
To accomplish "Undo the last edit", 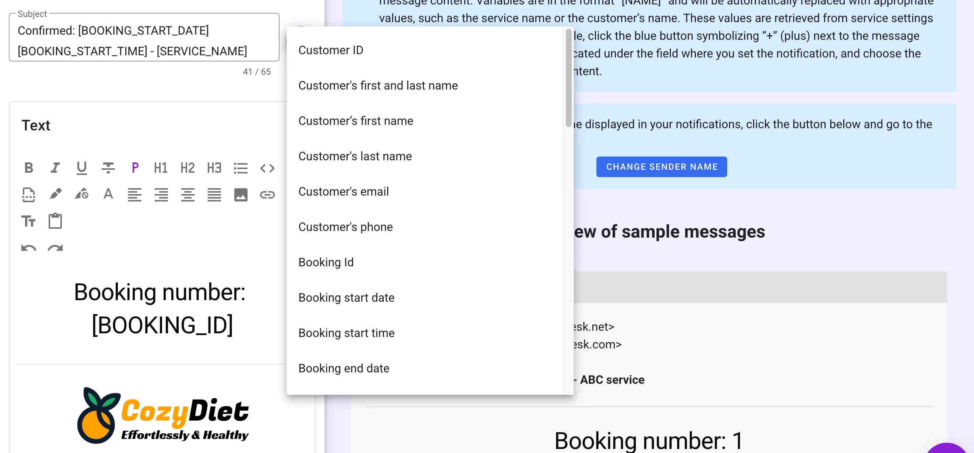I will [x=28, y=247].
